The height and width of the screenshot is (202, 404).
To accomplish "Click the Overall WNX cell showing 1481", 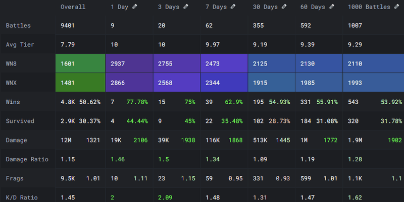I will click(x=80, y=83).
